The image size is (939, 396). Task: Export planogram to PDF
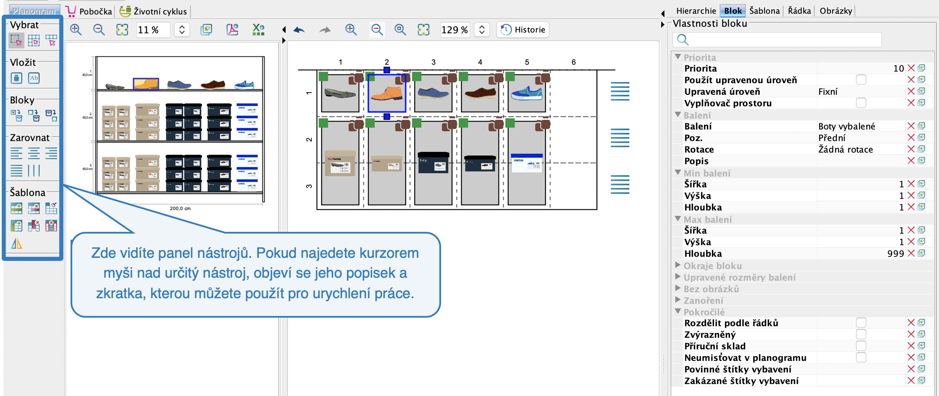(232, 29)
